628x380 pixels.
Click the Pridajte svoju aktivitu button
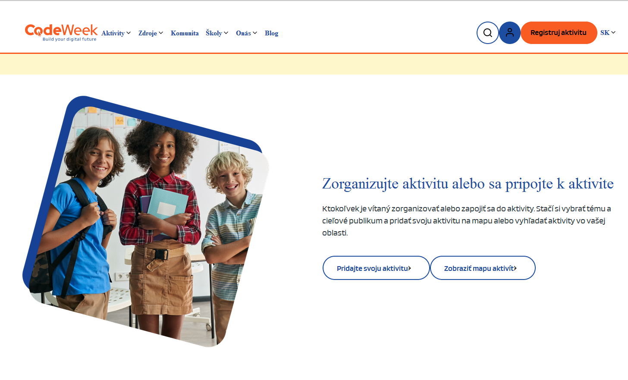[376, 268]
